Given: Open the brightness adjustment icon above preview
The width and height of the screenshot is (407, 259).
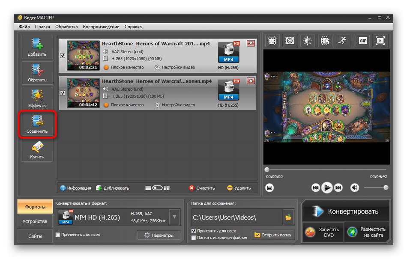Looking at the screenshot, I should tap(307, 41).
